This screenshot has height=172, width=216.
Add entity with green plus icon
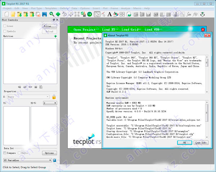tap(55, 36)
